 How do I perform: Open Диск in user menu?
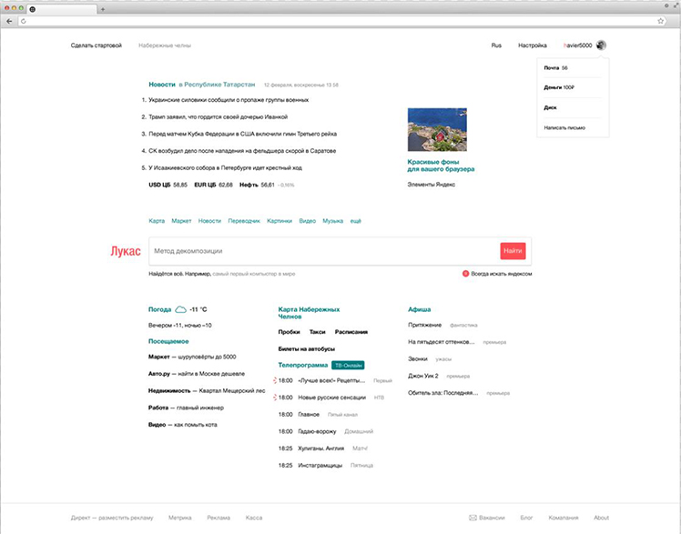(x=550, y=107)
